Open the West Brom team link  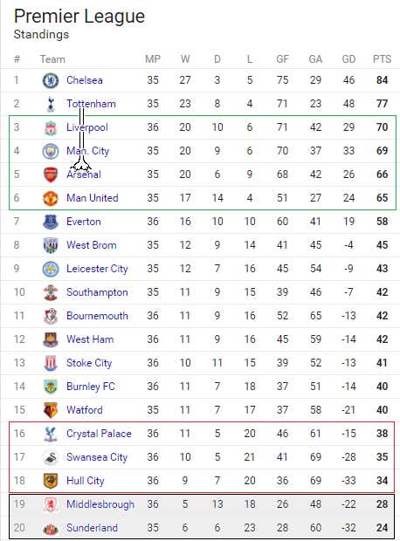tap(92, 245)
